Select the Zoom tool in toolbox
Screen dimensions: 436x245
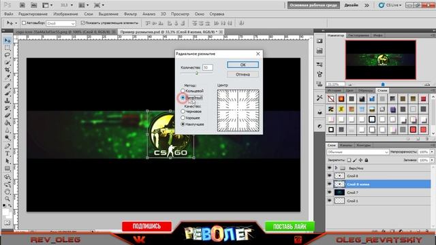tap(7, 199)
